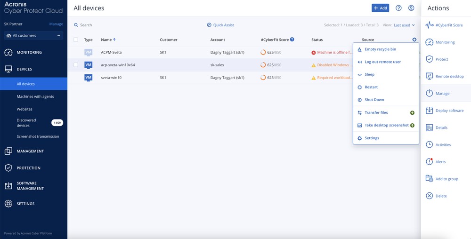471x239 pixels.
Task: Click the help question mark icon in header
Action: pyautogui.click(x=398, y=8)
